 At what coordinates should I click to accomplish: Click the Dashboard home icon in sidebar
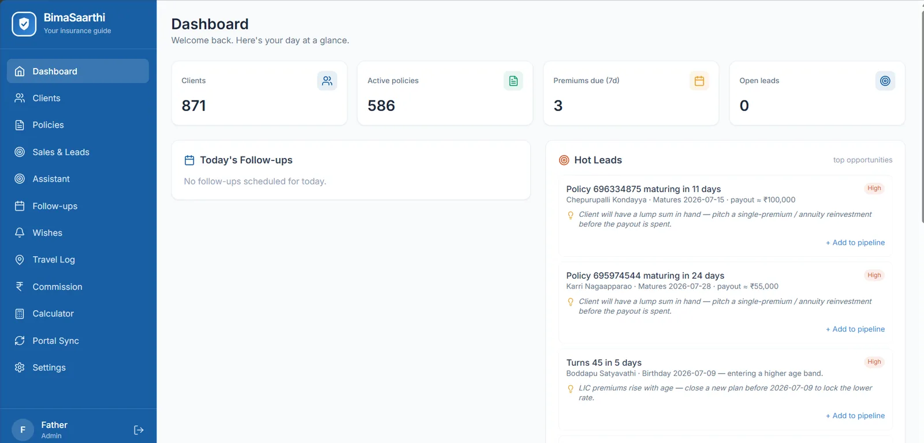coord(20,71)
